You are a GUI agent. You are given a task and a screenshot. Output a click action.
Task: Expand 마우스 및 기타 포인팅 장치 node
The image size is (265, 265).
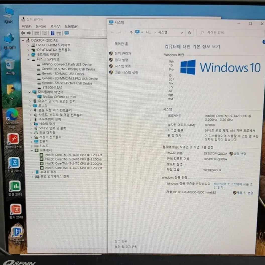[x=30, y=101]
